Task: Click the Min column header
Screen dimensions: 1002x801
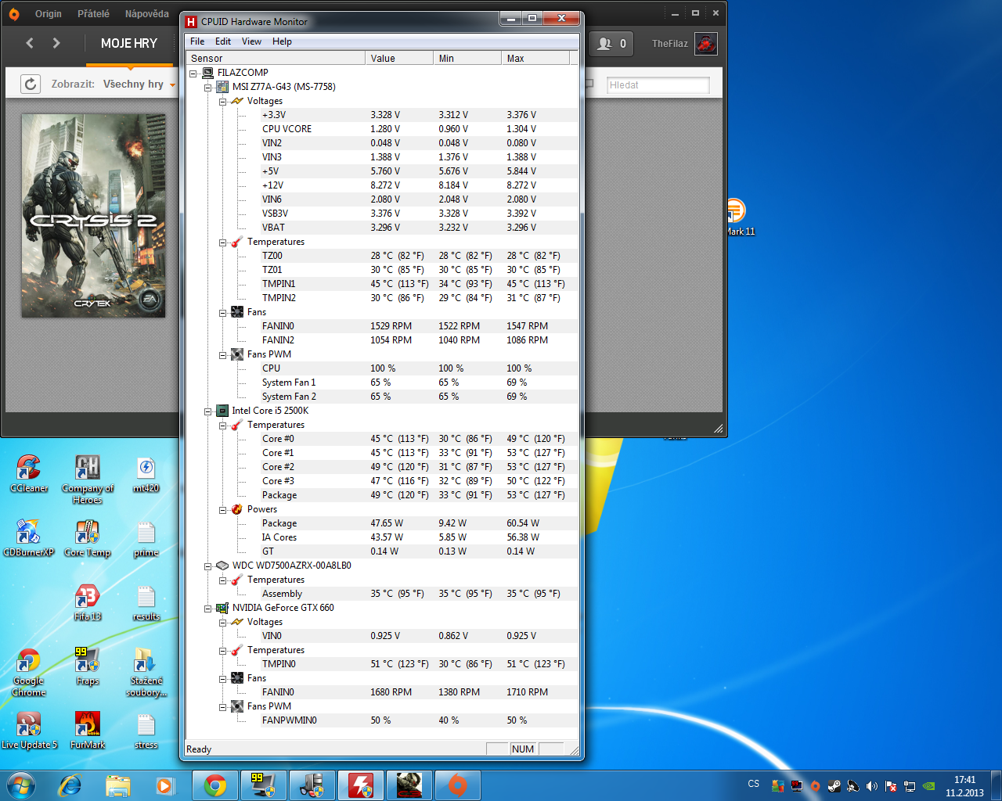Action: point(467,58)
